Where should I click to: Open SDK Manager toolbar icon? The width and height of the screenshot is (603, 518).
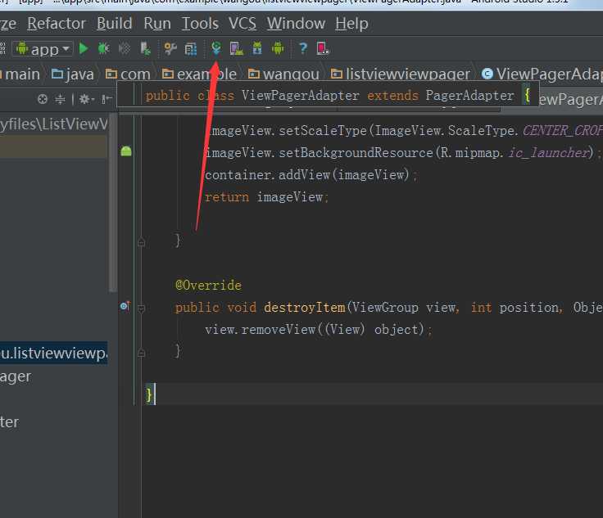(x=257, y=49)
